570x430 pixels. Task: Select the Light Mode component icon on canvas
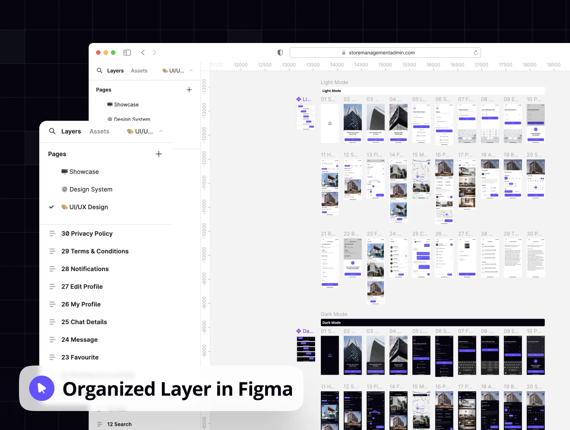(x=299, y=99)
